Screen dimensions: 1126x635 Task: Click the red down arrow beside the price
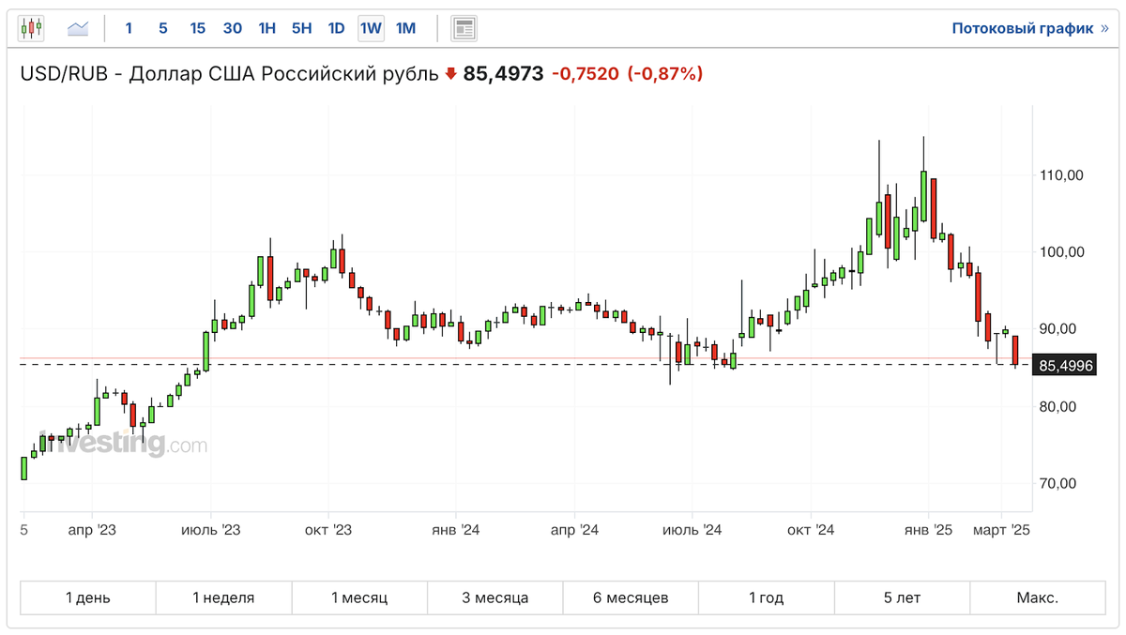(x=450, y=74)
